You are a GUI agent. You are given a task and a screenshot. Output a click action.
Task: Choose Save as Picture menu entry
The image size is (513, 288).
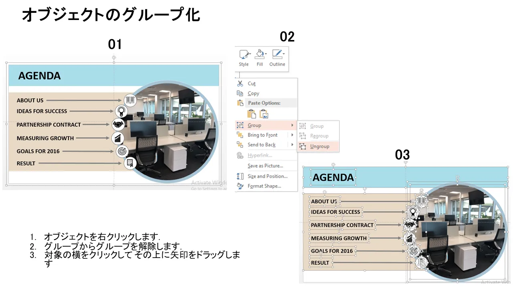coord(265,166)
